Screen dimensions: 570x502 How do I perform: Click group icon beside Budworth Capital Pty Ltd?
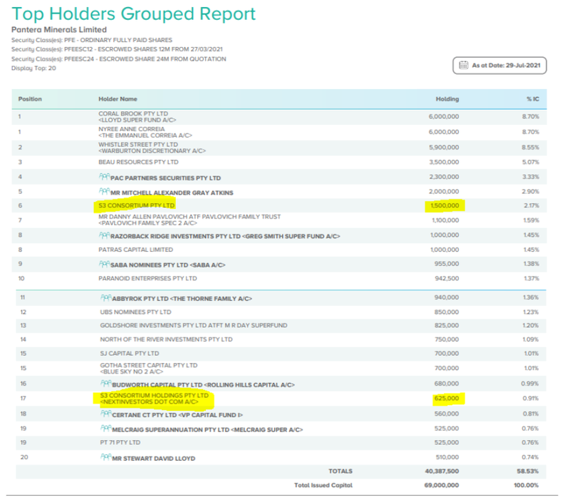pyautogui.click(x=105, y=384)
